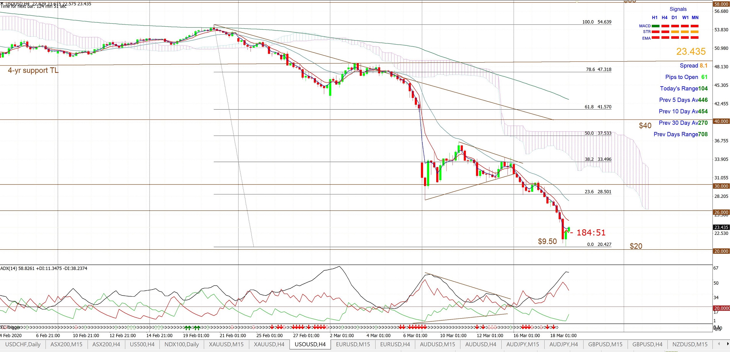This screenshot has width=730, height=352.
Task: Click the Spread 8.1 readout
Action: [x=693, y=66]
